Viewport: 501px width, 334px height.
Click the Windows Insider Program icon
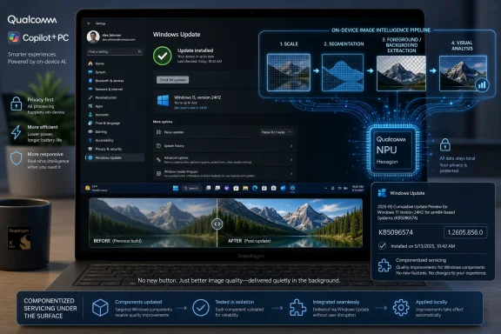coord(158,174)
